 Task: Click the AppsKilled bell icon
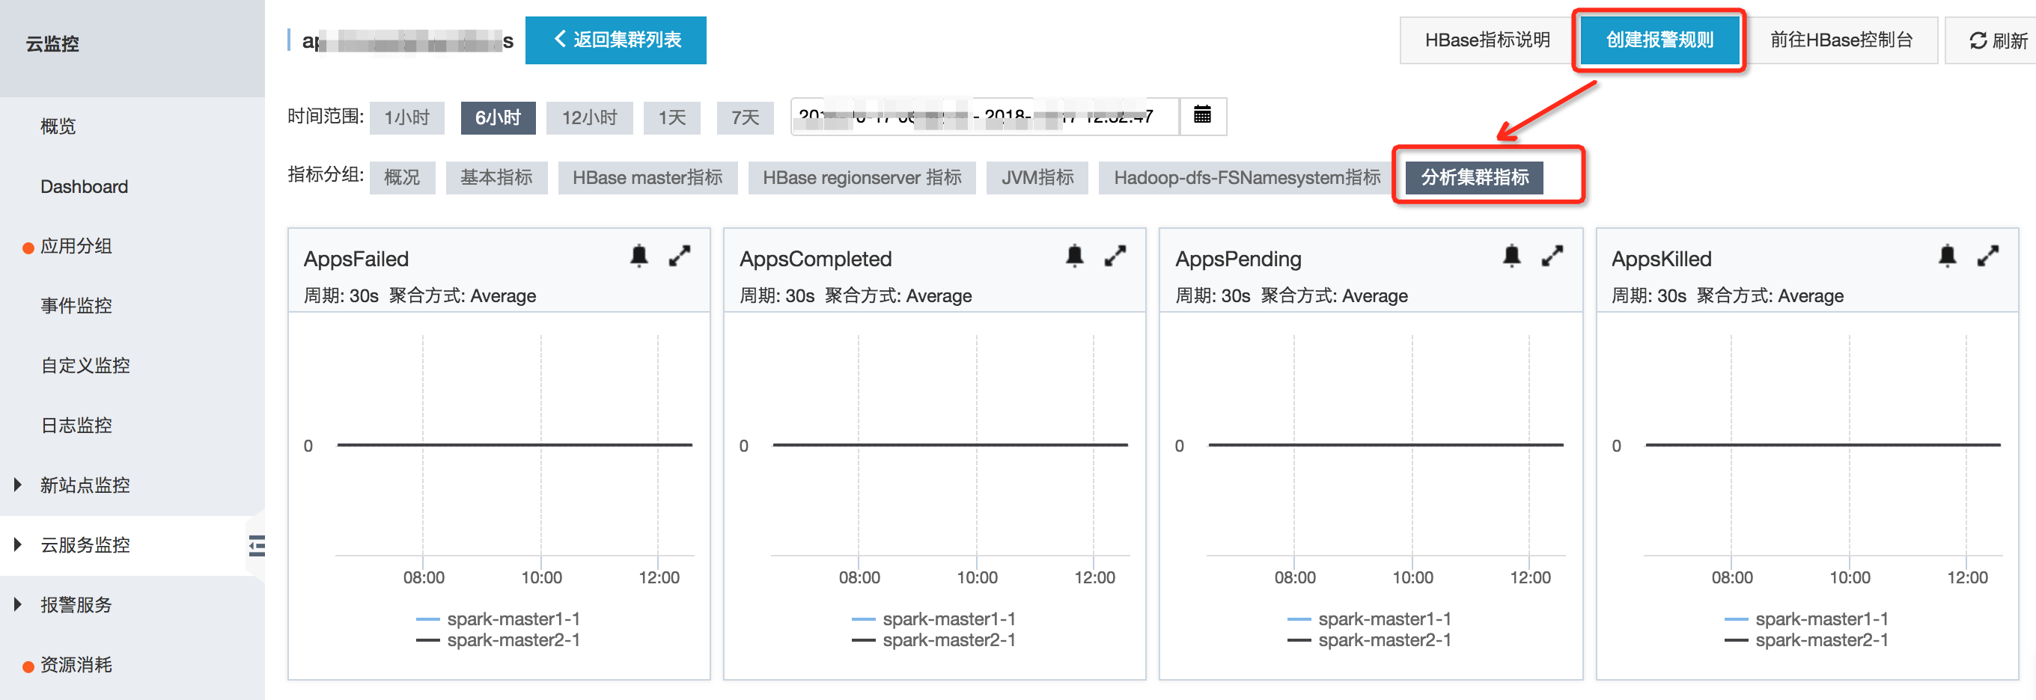[1948, 256]
